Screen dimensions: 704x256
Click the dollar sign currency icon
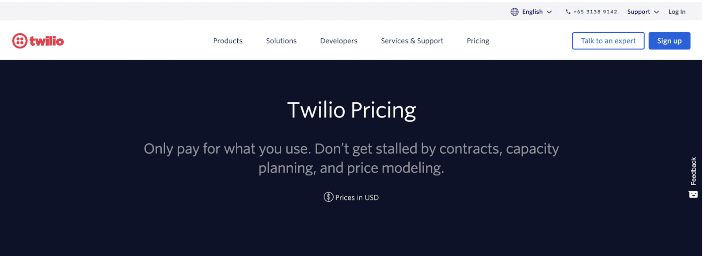click(328, 197)
